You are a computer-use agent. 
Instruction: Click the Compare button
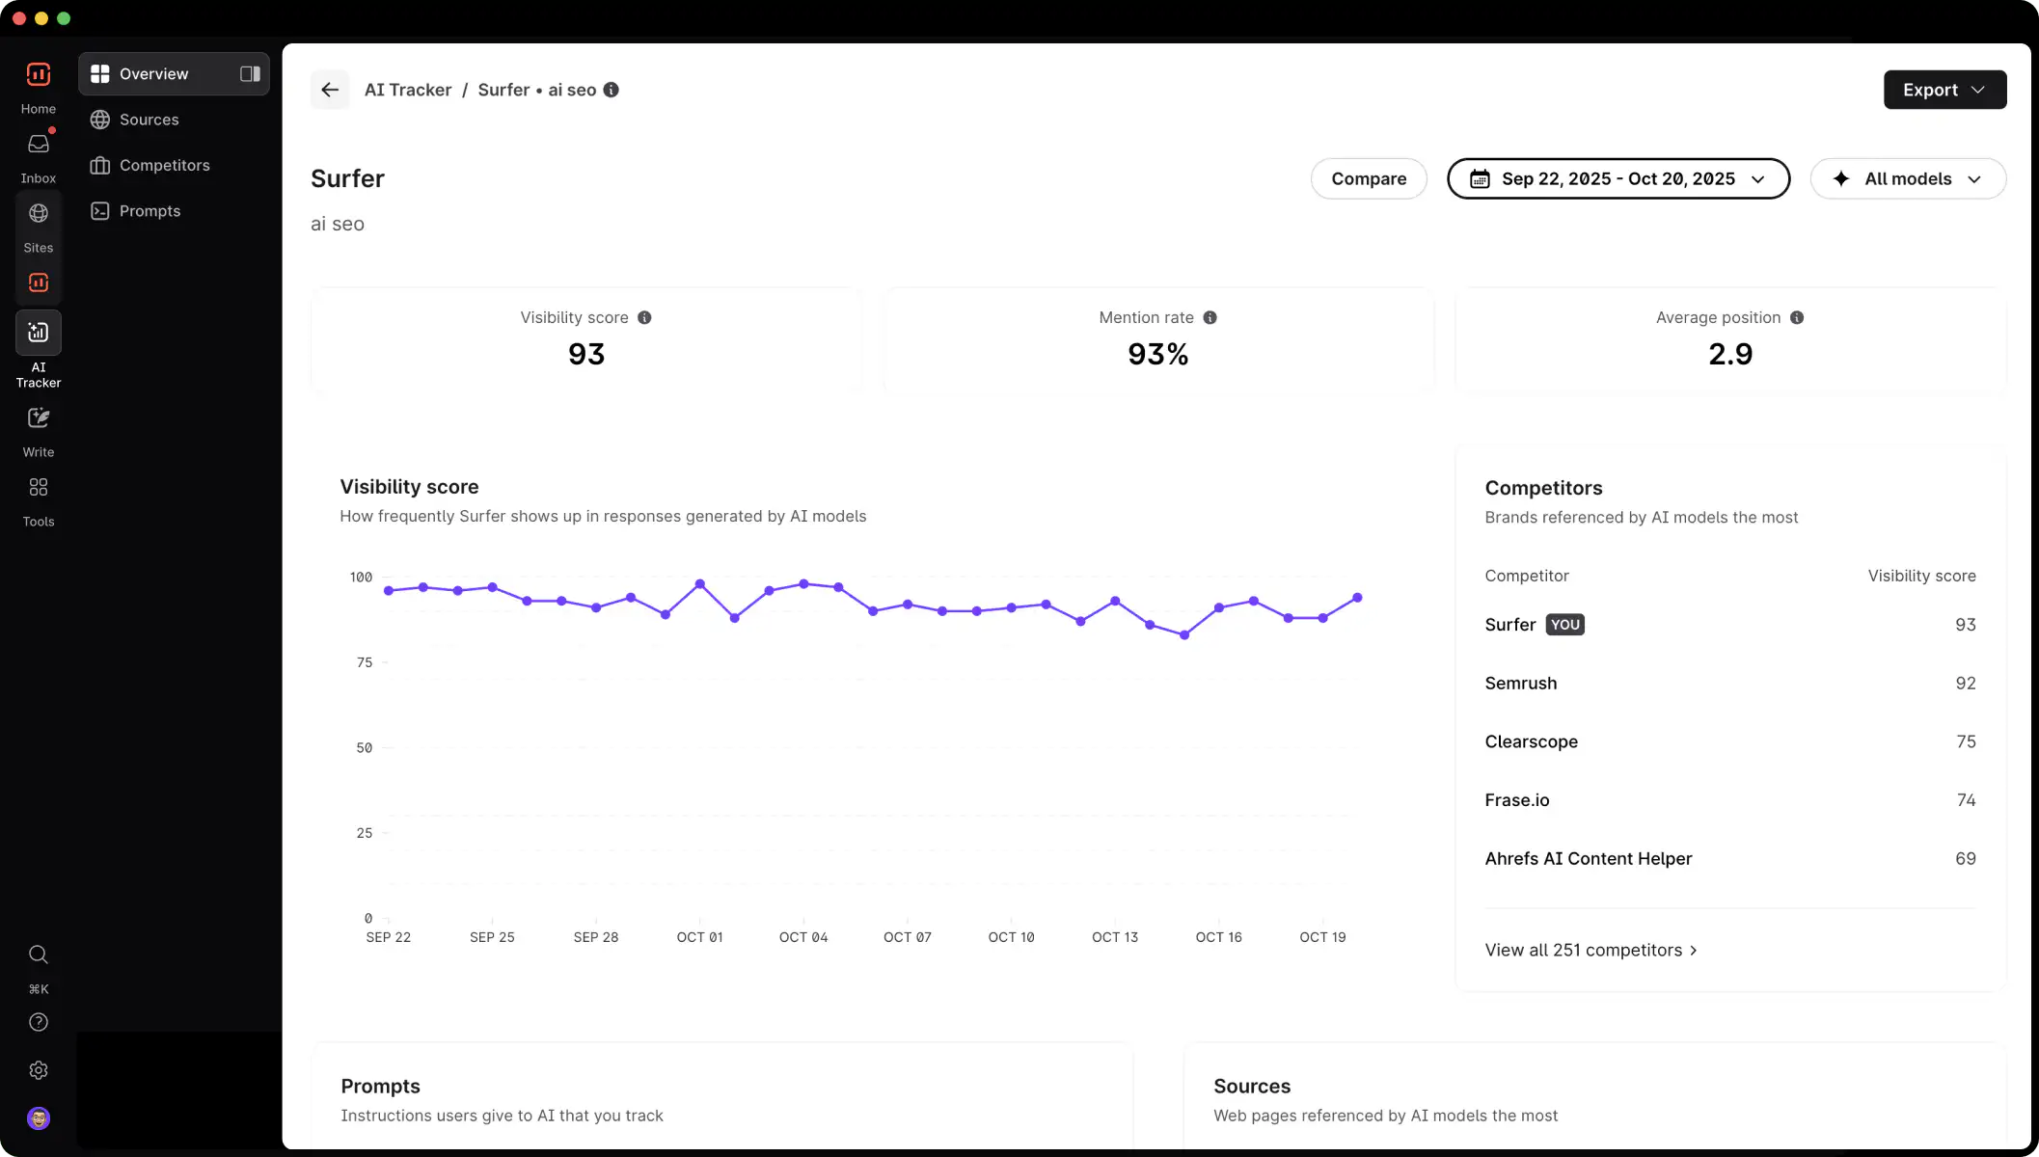pyautogui.click(x=1369, y=178)
